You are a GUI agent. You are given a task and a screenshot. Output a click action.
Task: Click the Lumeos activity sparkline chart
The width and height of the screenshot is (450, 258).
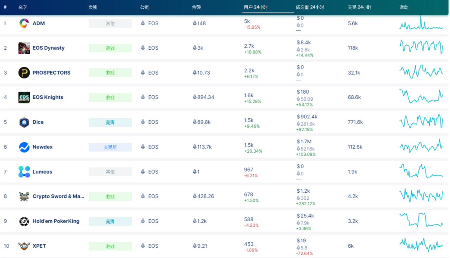click(421, 171)
